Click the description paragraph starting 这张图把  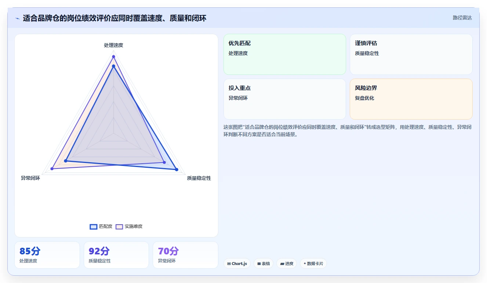347,131
